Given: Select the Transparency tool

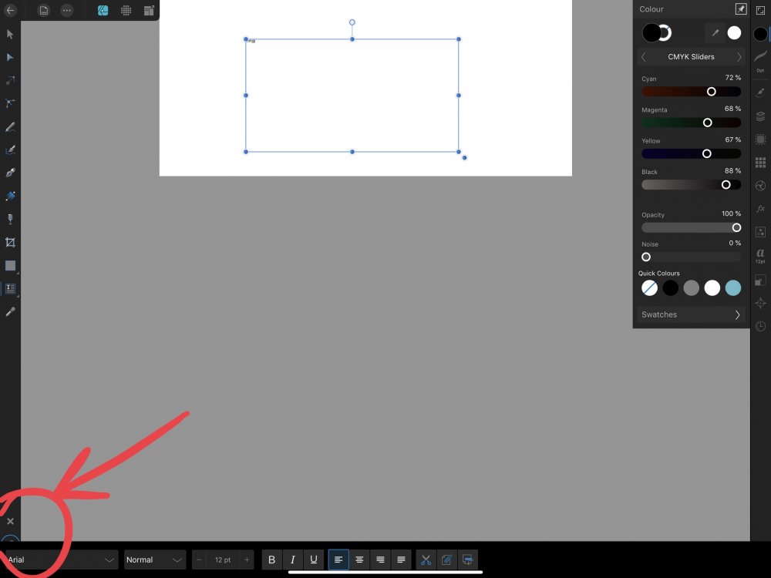Looking at the screenshot, I should pyautogui.click(x=10, y=219).
